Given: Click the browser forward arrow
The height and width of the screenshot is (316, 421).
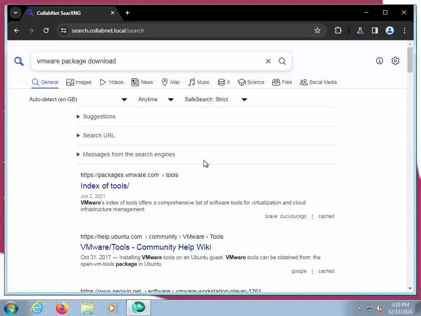Looking at the screenshot, I should pyautogui.click(x=31, y=30).
